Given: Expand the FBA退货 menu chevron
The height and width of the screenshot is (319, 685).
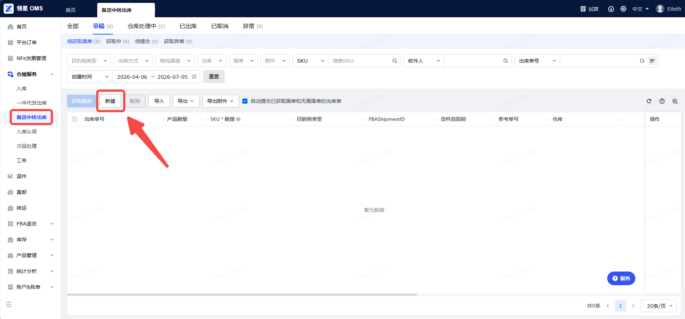Looking at the screenshot, I should pos(52,224).
